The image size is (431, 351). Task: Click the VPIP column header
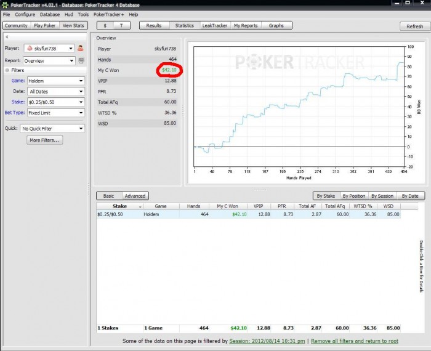(259, 206)
